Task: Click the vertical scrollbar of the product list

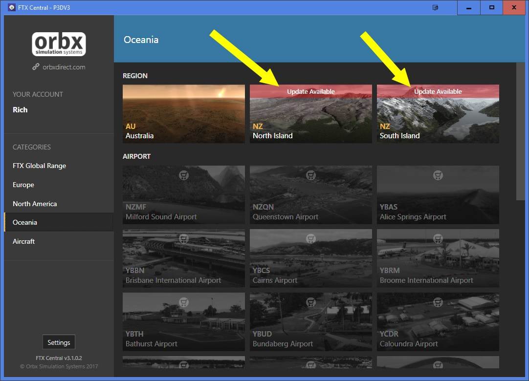Action: tap(520, 131)
